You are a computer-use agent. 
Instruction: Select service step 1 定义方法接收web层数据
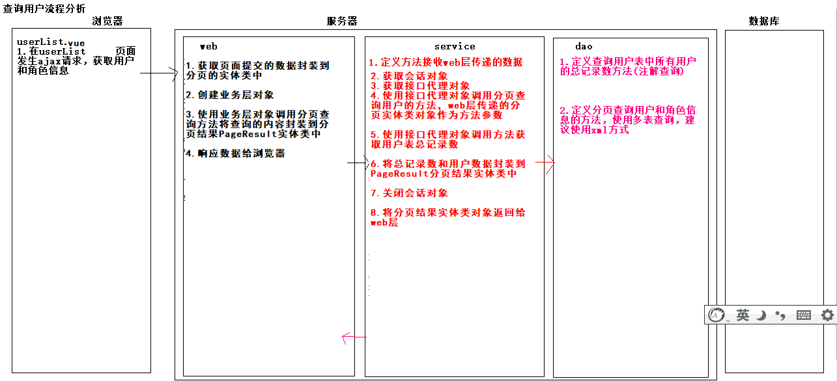coord(446,62)
